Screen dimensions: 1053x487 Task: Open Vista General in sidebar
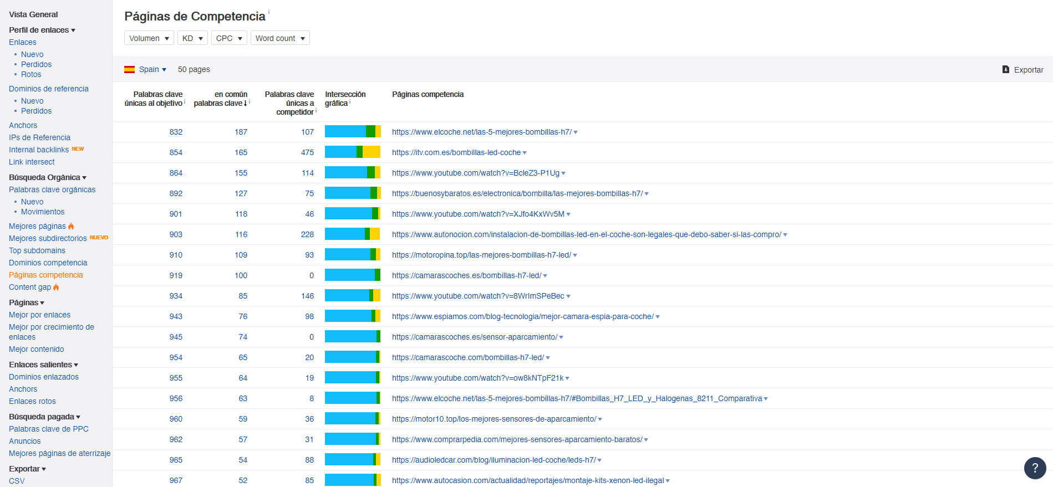(x=33, y=14)
